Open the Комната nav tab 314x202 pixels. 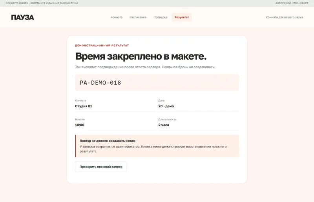click(116, 17)
